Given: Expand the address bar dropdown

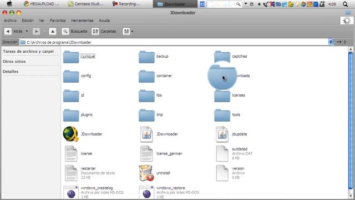Looking at the screenshot, I should pyautogui.click(x=331, y=42).
